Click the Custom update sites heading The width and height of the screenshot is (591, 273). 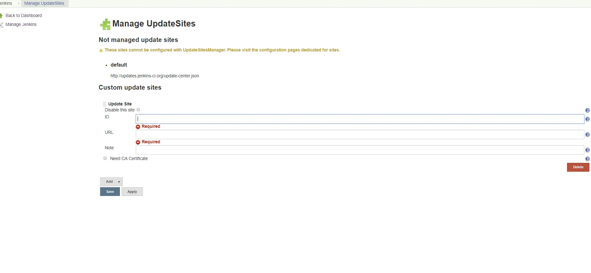130,87
